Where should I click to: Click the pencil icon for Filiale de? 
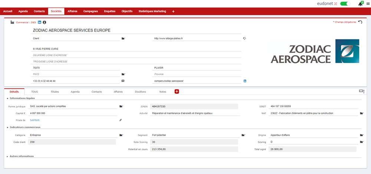pyautogui.click(x=121, y=120)
